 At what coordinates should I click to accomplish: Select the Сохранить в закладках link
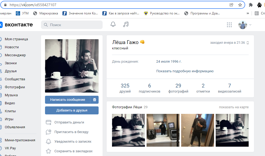pos(73,151)
